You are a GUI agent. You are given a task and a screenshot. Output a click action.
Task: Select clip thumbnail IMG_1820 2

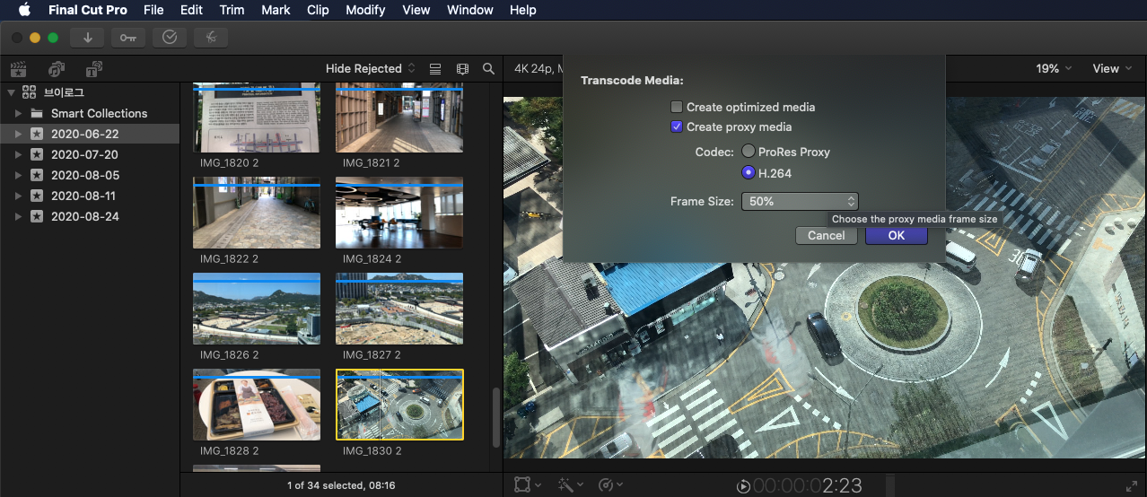pos(257,118)
